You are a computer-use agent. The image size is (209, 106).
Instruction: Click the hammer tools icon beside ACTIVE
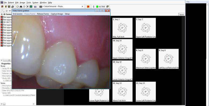pos(107,6)
